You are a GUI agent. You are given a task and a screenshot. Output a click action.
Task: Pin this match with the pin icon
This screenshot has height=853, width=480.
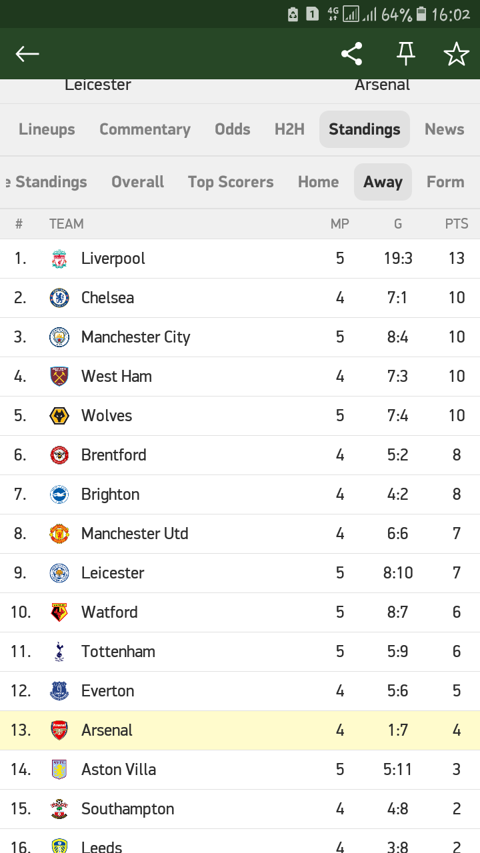405,54
